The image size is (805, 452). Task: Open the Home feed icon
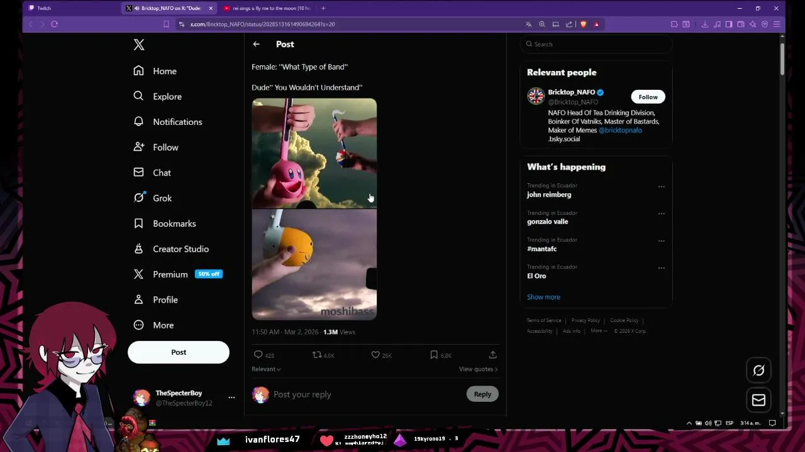click(x=139, y=71)
